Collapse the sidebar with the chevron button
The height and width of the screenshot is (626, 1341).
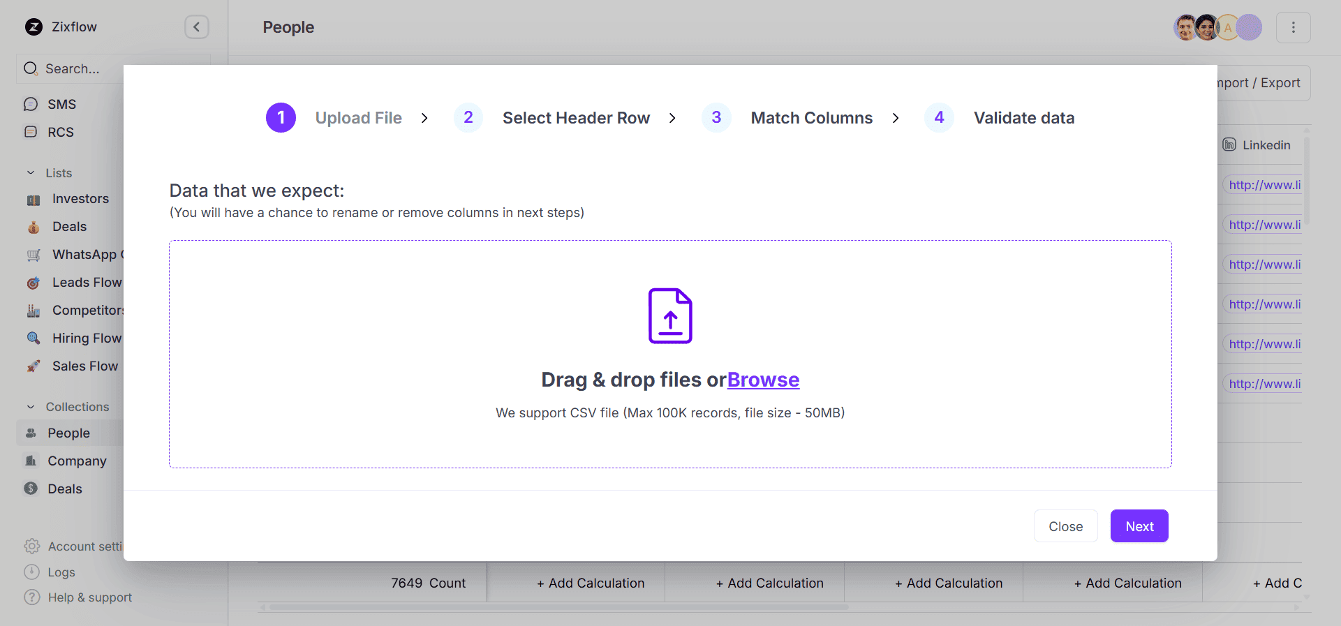(x=197, y=27)
